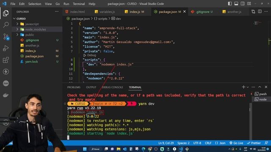Viewport: 271px width, 152px height.
Task: Toggle the secondary side bar layout icon
Action: click(x=243, y=4)
